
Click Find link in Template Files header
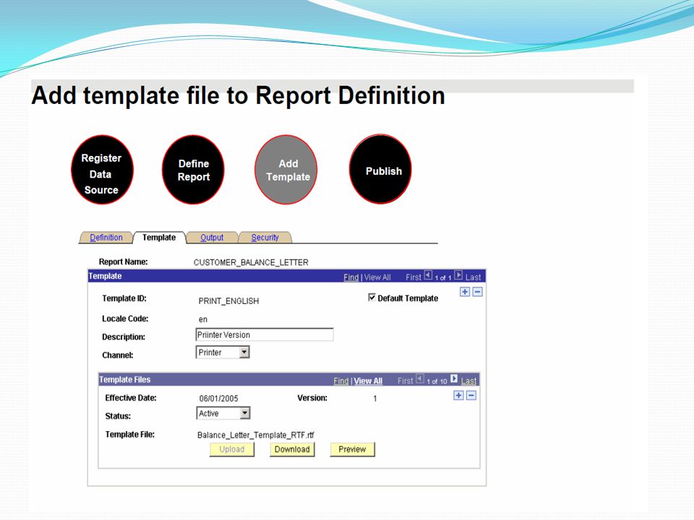pos(340,381)
